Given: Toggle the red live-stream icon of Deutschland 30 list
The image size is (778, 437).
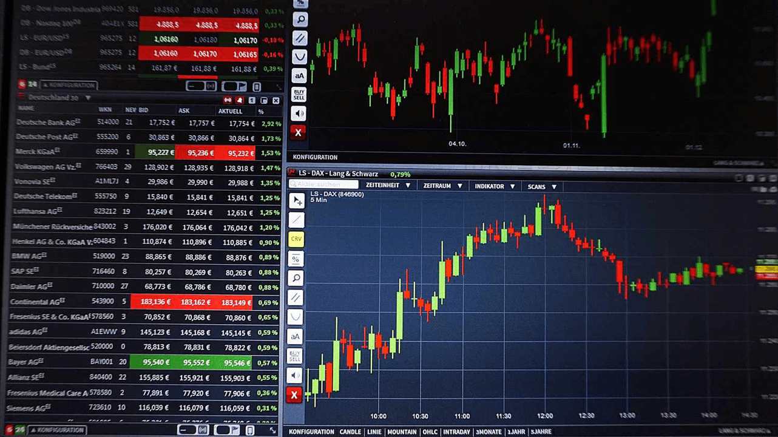Looking at the screenshot, I should [x=228, y=100].
